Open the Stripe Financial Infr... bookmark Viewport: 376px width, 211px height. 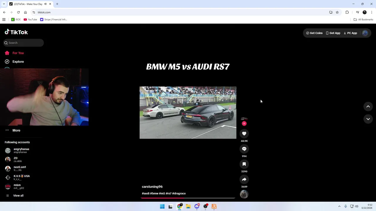[x=53, y=20]
